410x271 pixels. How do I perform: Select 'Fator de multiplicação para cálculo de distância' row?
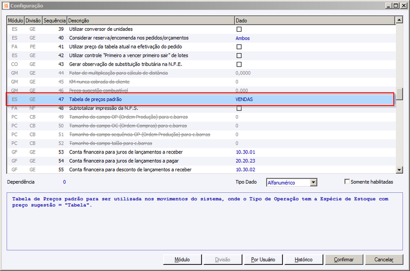point(200,73)
